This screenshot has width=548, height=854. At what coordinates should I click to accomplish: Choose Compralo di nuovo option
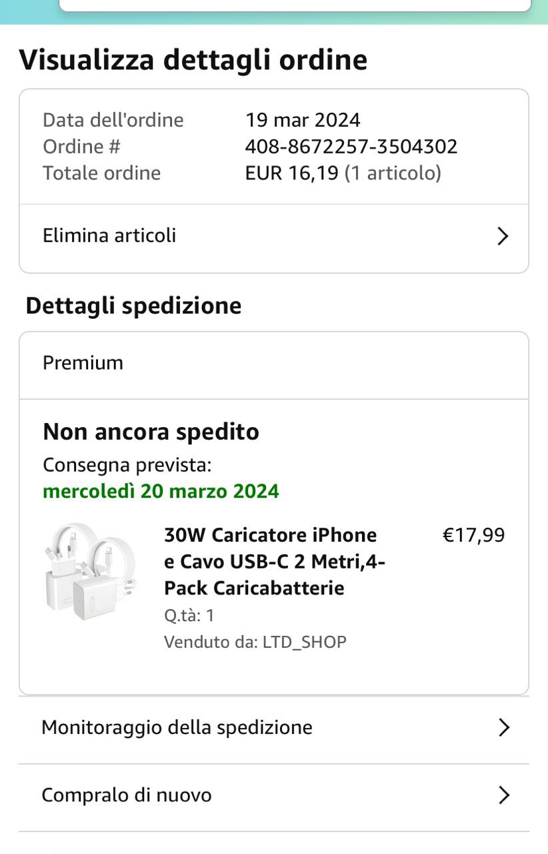click(127, 795)
